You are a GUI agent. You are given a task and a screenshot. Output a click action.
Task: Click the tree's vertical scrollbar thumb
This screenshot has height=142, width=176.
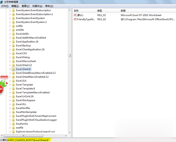point(70,56)
